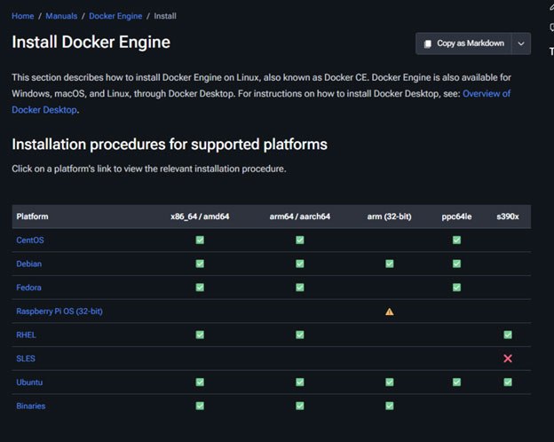The image size is (554, 442).
Task: Click Fedora arm64 check mark
Action: (x=300, y=288)
